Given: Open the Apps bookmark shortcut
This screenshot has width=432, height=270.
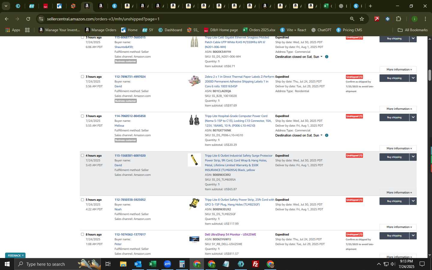Looking at the screenshot, I should click(x=13, y=30).
